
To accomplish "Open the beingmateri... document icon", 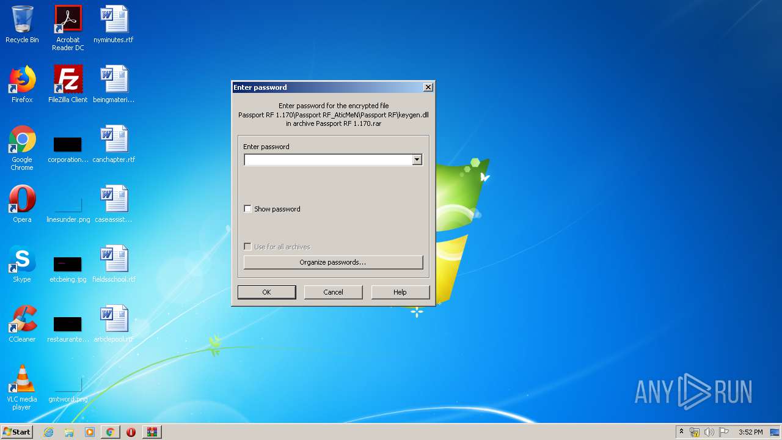I will click(x=114, y=85).
